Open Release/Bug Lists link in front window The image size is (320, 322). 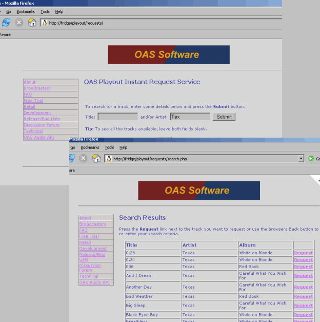[x=92, y=257]
